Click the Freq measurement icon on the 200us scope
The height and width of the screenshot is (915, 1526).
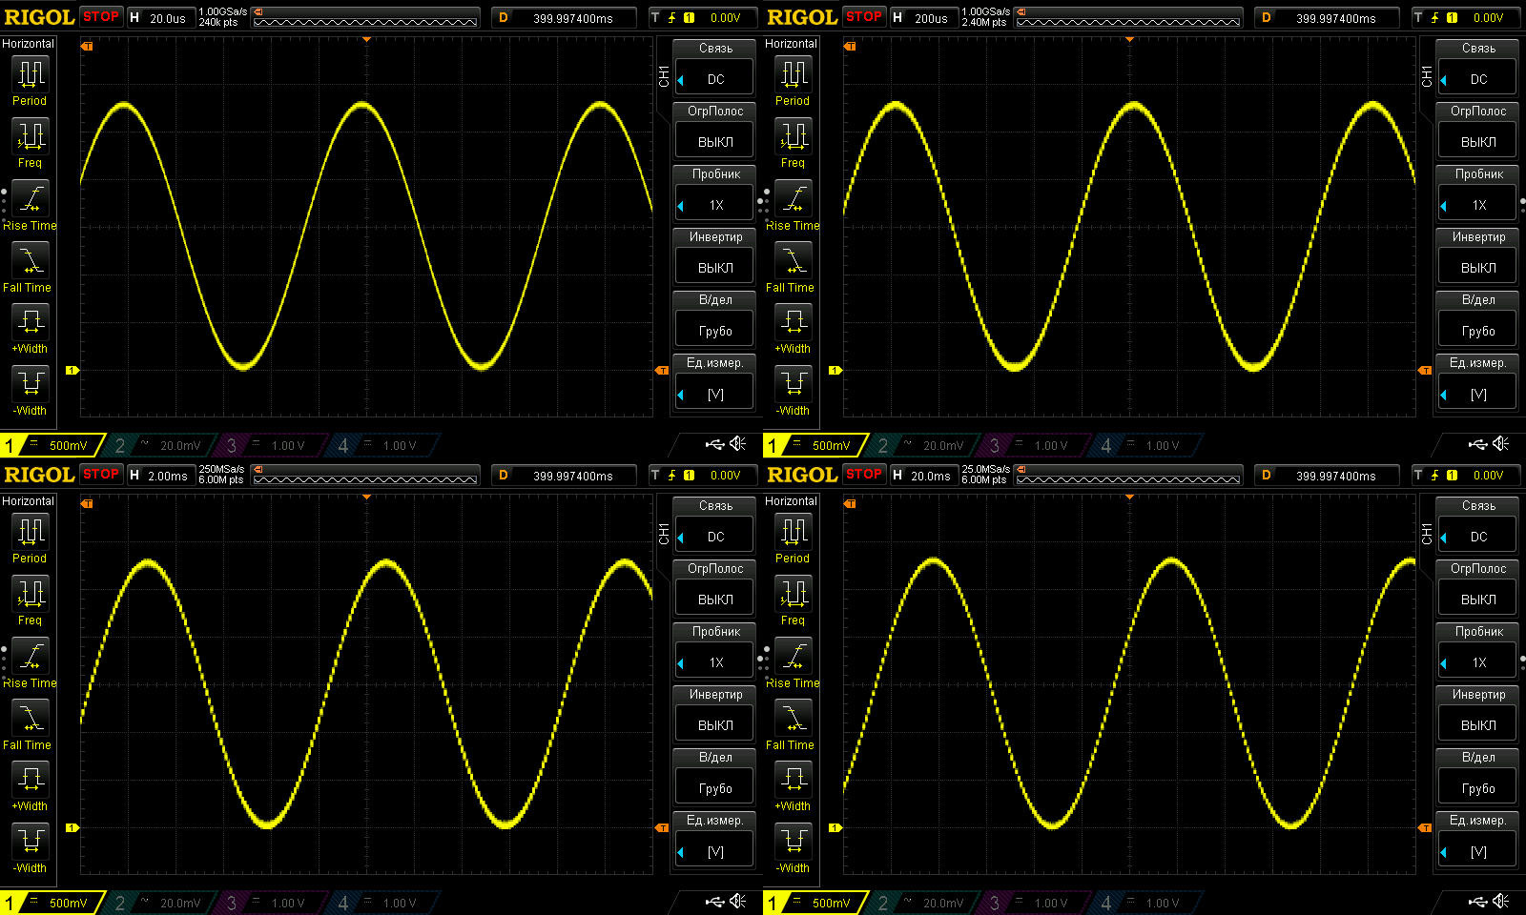[793, 137]
